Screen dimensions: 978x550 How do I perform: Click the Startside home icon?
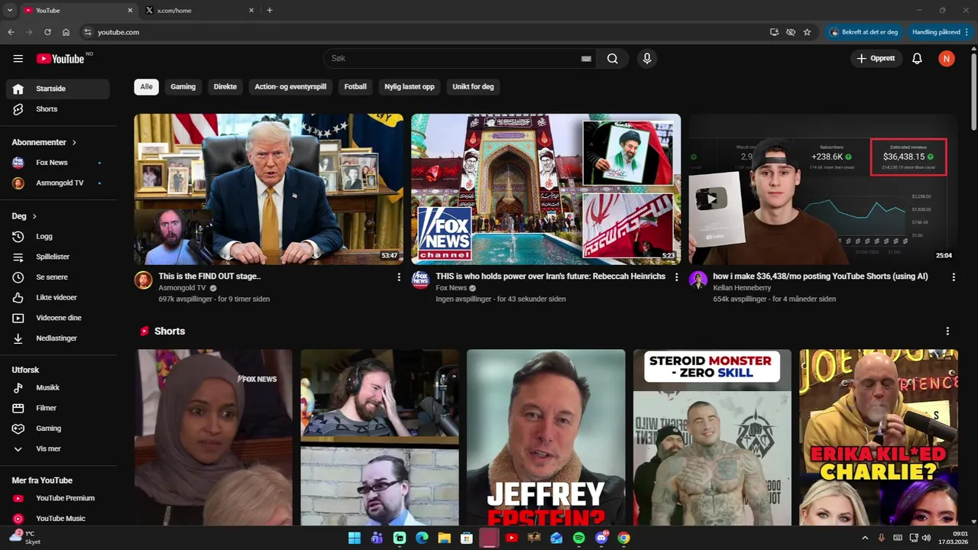pos(18,89)
